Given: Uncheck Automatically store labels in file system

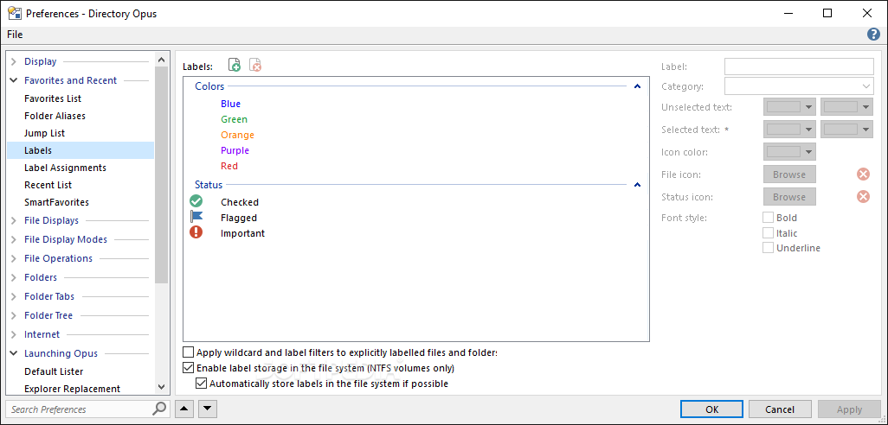Looking at the screenshot, I should (x=201, y=384).
